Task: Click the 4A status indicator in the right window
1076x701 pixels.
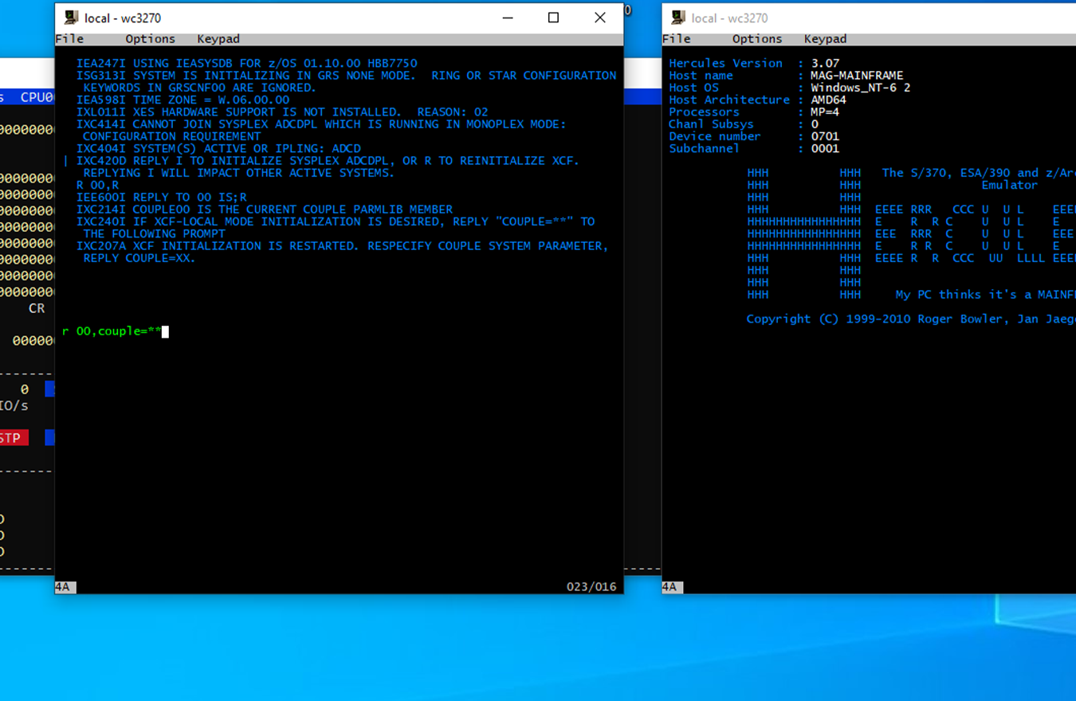Action: click(671, 587)
